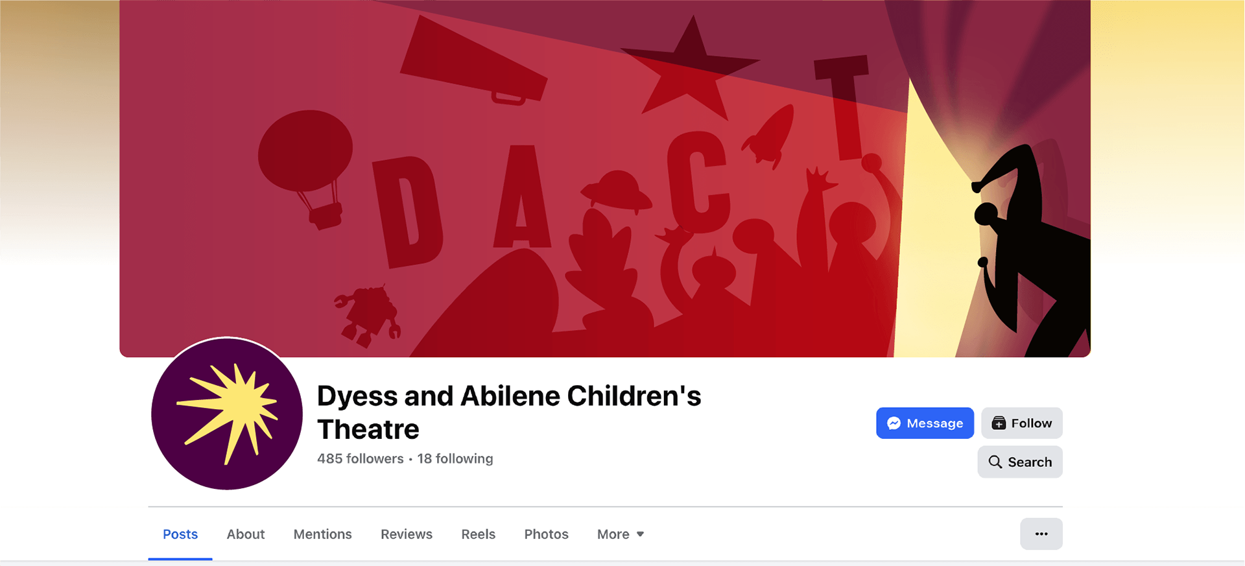Open the yellow starburst profile picture
The image size is (1245, 566).
tap(227, 414)
